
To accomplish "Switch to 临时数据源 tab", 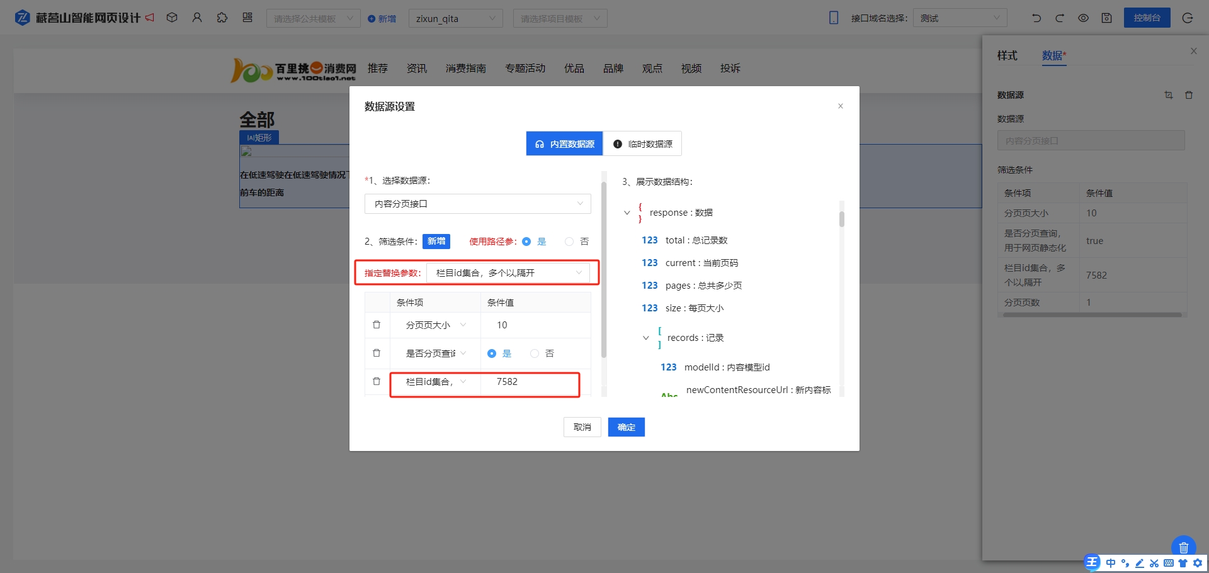I will pos(642,144).
